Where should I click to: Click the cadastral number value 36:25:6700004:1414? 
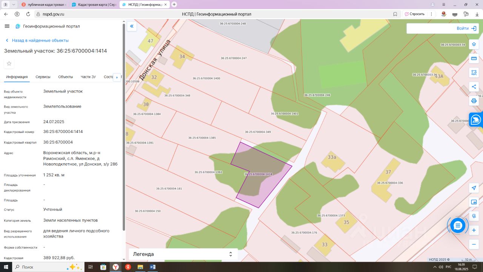[63, 132]
